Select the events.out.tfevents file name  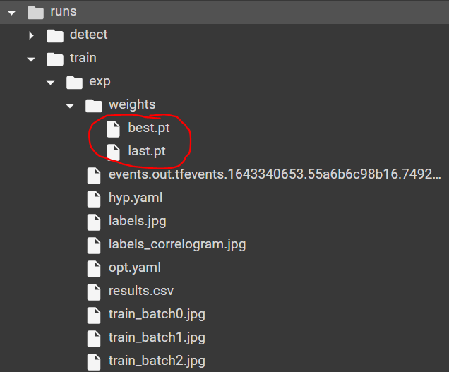tap(275, 174)
